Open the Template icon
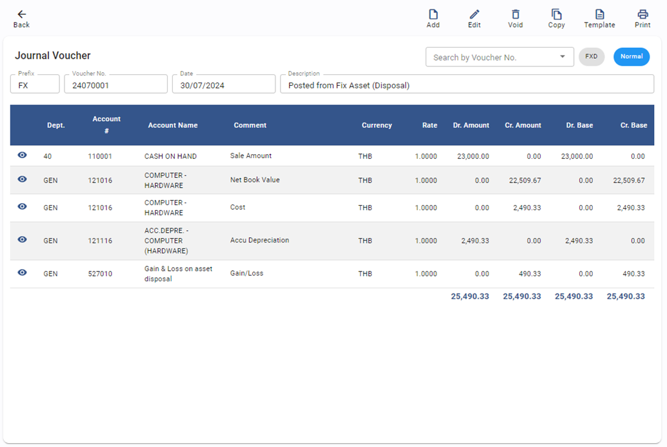The image size is (667, 447). click(x=599, y=14)
